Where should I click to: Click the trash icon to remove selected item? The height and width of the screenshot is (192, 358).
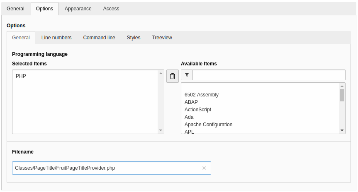coord(173,76)
